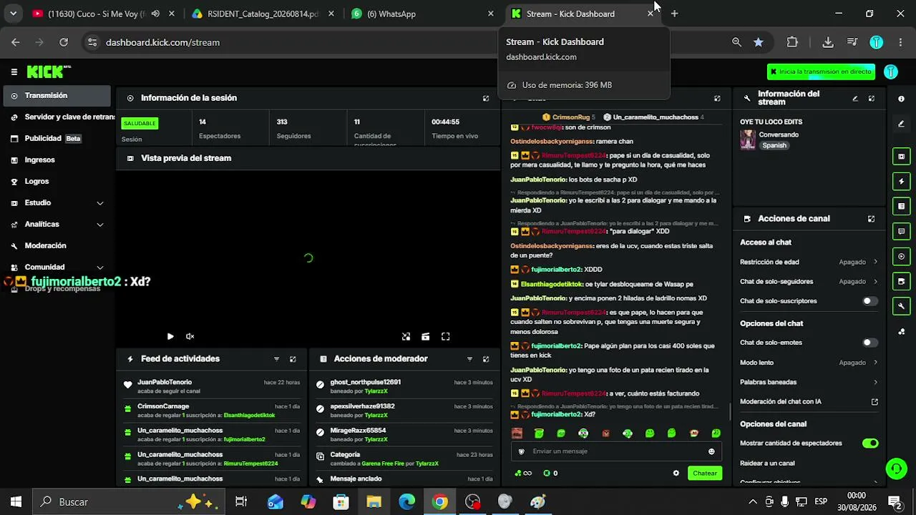
Task: Click the Spanish language tag
Action: coord(774,145)
